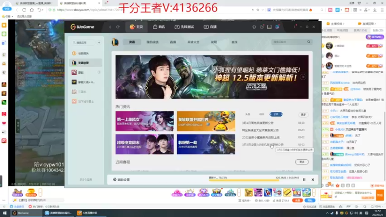This screenshot has height=217, width=386.
Task: Open the 英雄联盟开黑世界 news card
Action: 206,121
